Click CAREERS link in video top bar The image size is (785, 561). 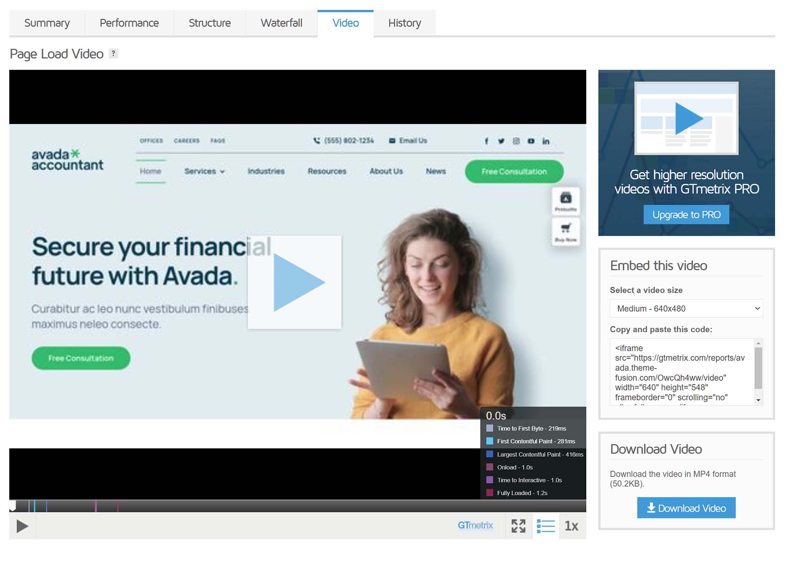187,141
